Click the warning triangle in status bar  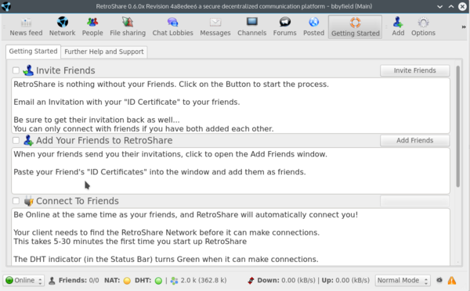[452, 281]
